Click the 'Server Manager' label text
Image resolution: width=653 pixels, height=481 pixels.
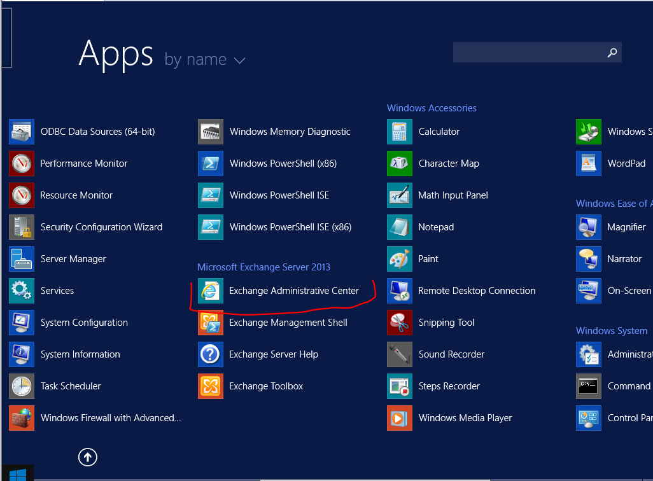(x=73, y=259)
